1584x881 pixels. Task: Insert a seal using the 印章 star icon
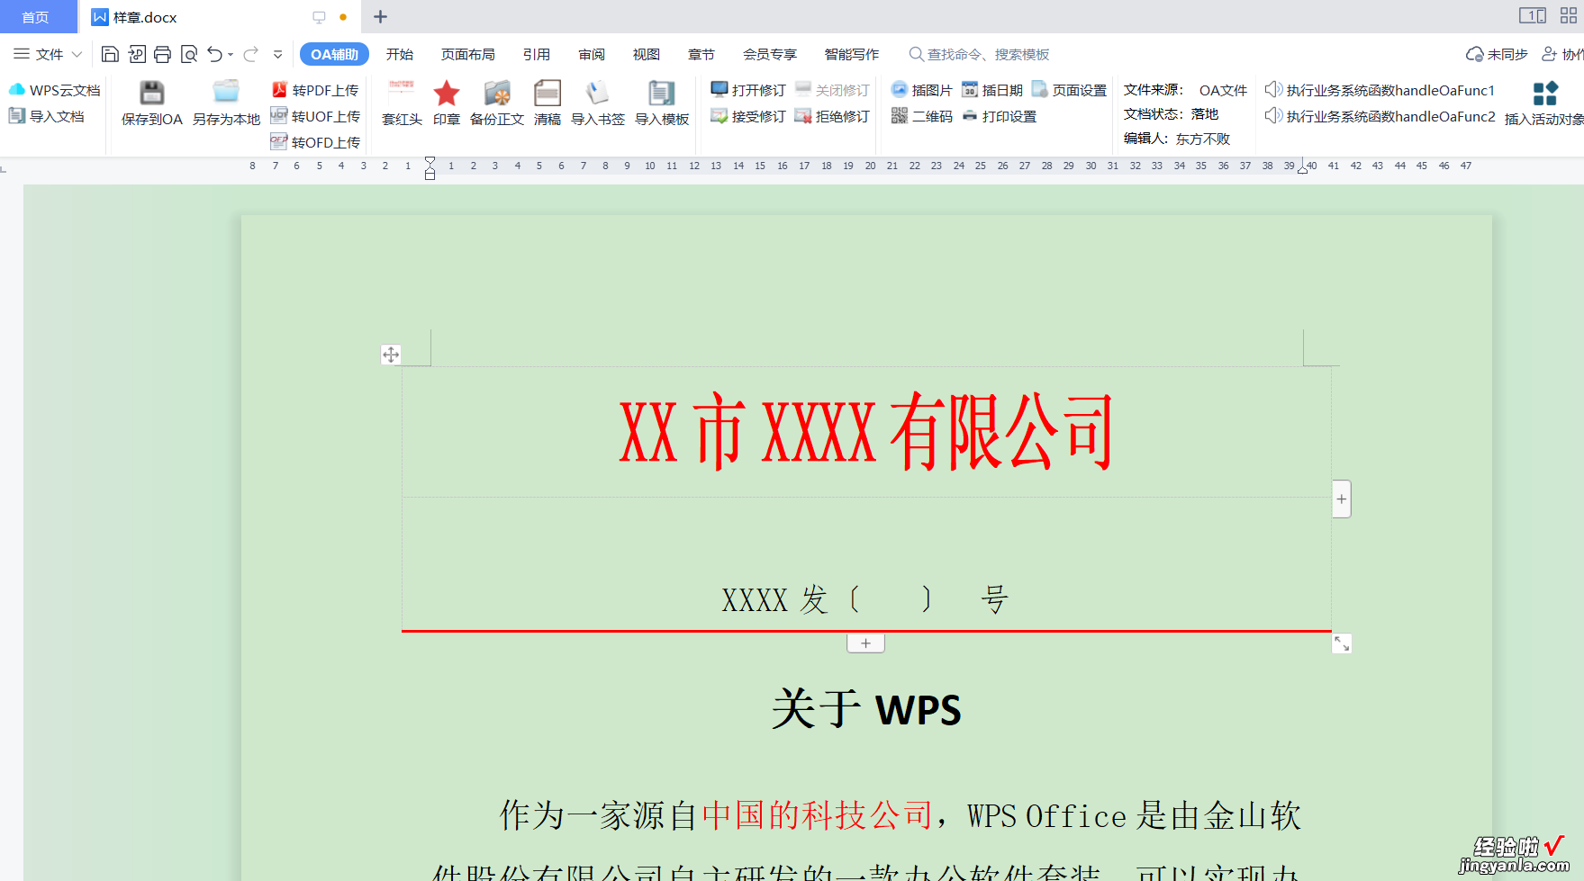447,94
